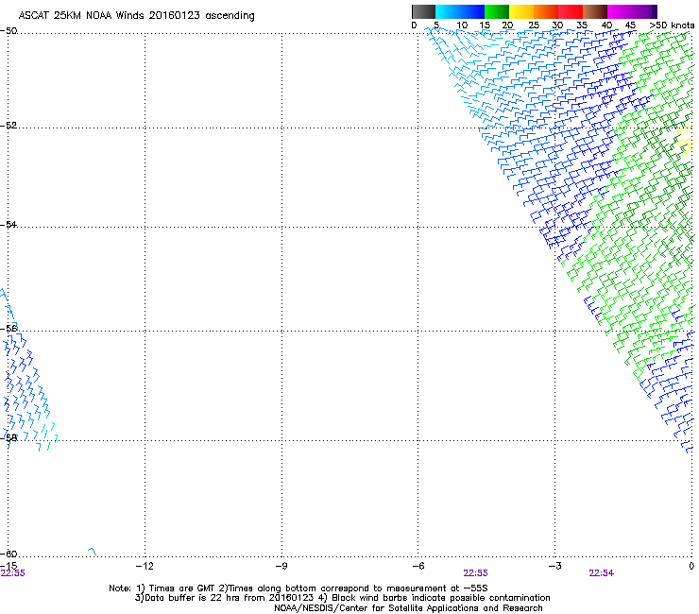Click the NOAA/NESDIS Center credit line
The width and height of the screenshot is (699, 614).
pos(408,608)
